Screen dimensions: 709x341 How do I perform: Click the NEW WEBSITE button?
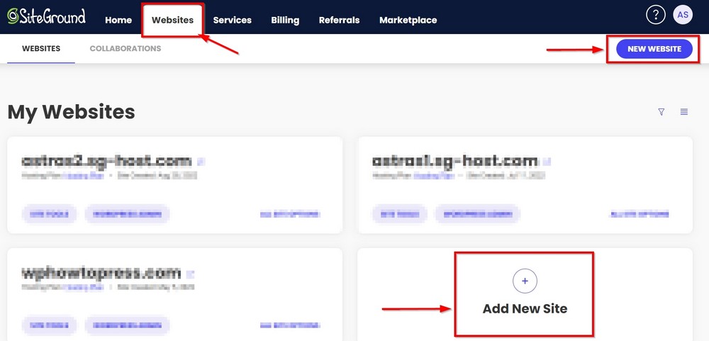(654, 49)
